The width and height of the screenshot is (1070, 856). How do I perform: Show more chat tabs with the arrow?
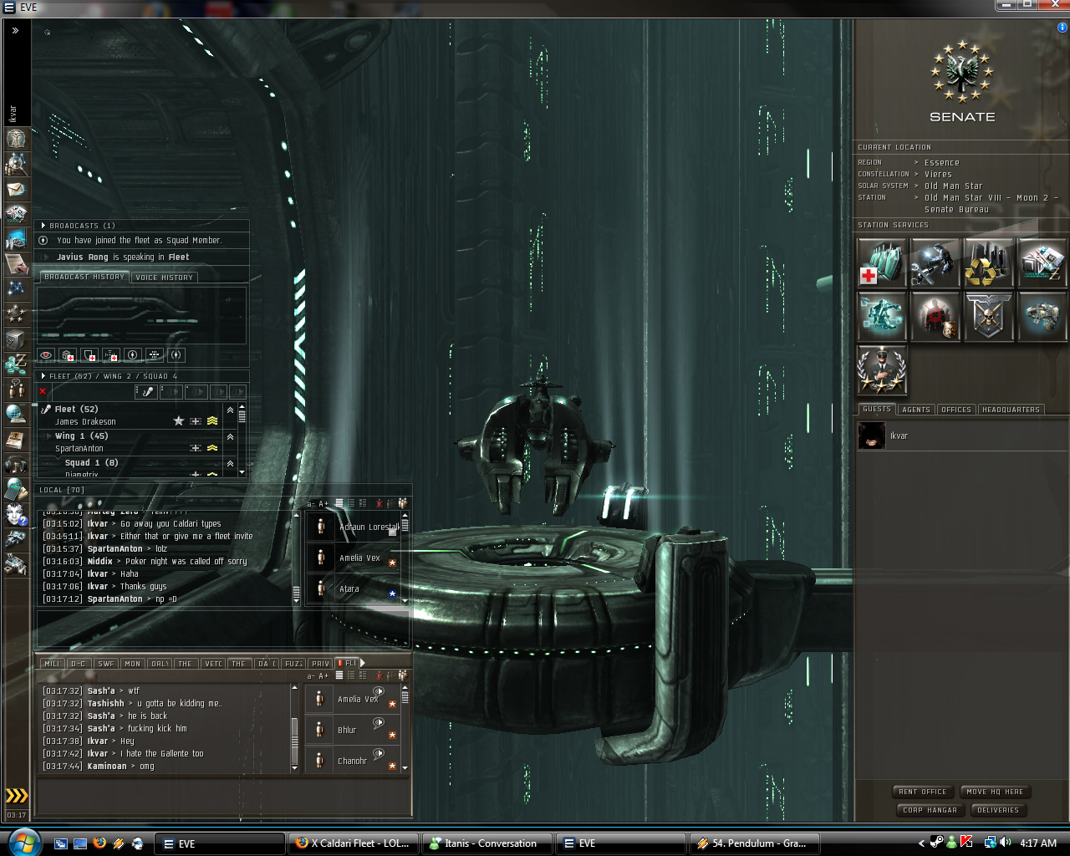[363, 663]
